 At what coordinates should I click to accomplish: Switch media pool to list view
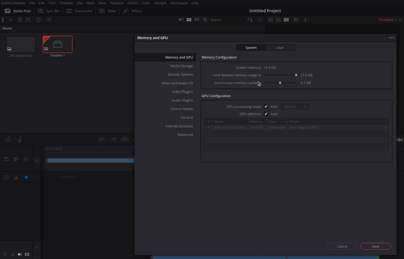coord(204,20)
